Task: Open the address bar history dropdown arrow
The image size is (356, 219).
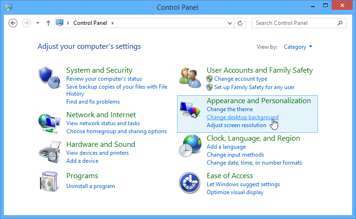Action: 230,23
